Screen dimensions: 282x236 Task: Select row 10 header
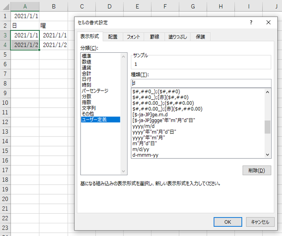click(x=5, y=103)
